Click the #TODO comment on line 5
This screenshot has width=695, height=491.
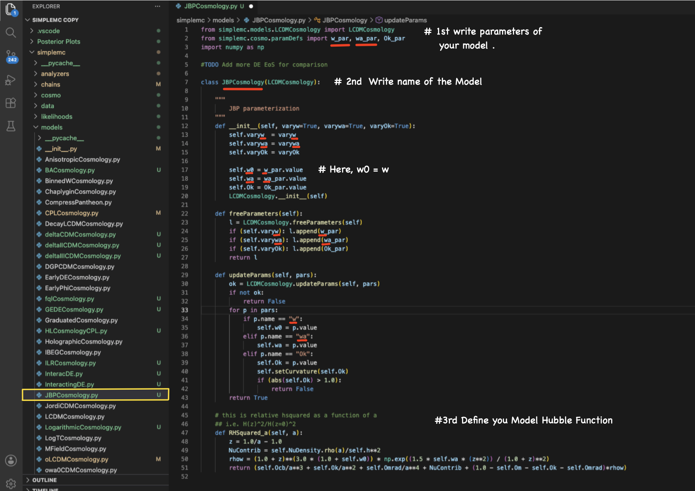click(264, 65)
